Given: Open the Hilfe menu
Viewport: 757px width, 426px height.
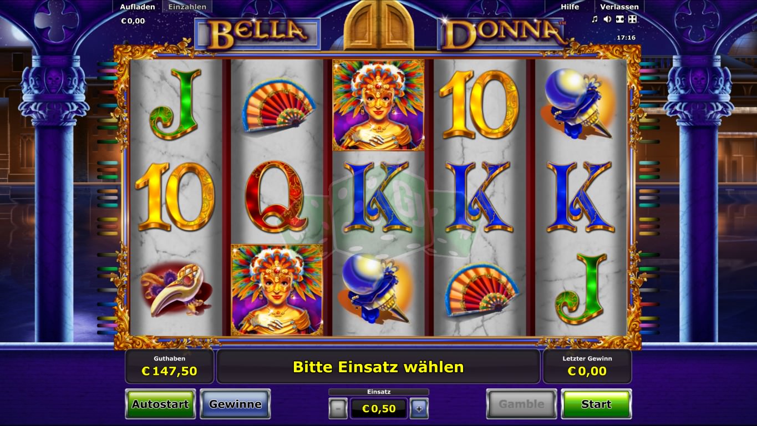Looking at the screenshot, I should coord(570,7).
